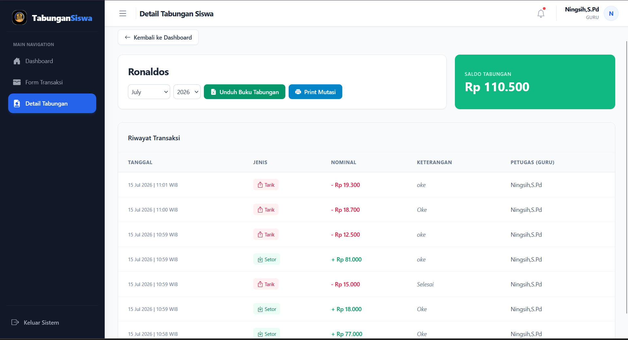Click the Detail Tabungan document icon
The height and width of the screenshot is (340, 628).
17,104
